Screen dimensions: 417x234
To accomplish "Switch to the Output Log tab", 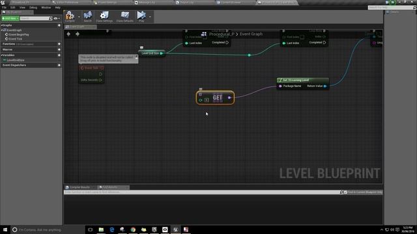I will (187, 3).
